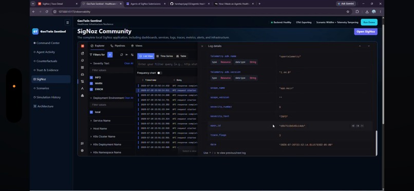The width and height of the screenshot is (414, 191).
Task: Click the Run Demo button
Action: point(369,23)
